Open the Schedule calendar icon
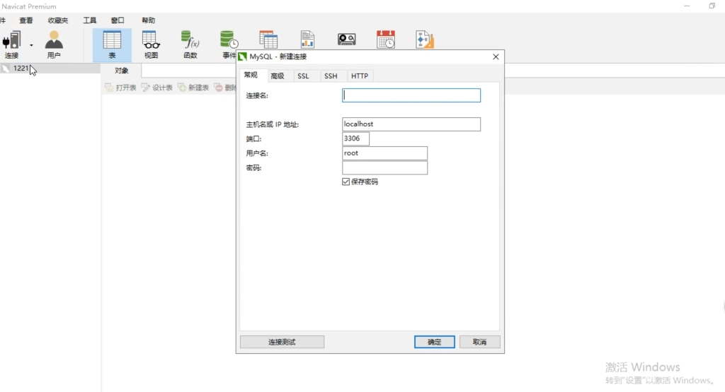The image size is (725, 392). tap(386, 40)
